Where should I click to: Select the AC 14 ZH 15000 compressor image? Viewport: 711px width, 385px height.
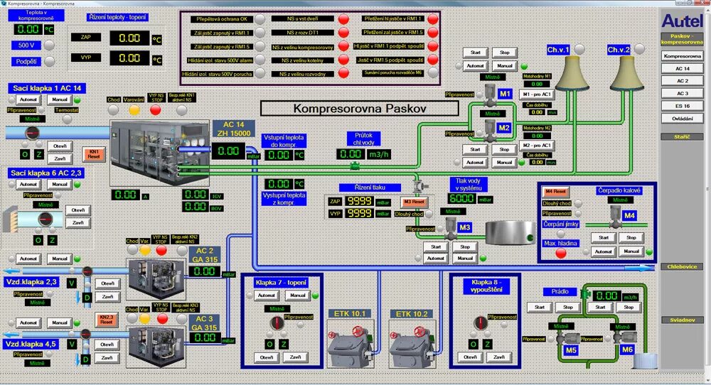pyautogui.click(x=159, y=153)
